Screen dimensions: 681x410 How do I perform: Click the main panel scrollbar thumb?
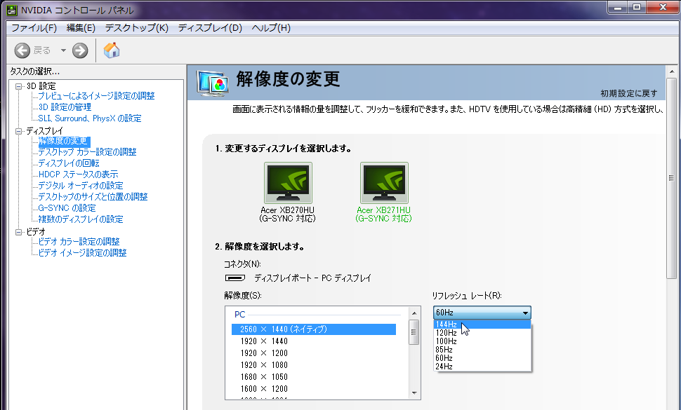[671, 178]
